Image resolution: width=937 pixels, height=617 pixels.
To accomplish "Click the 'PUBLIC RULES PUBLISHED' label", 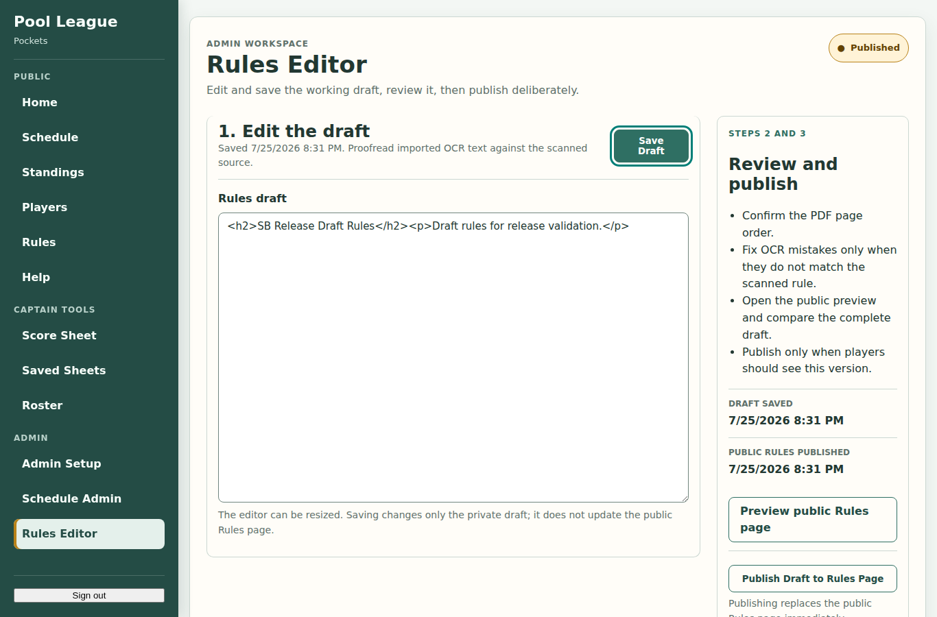I will [x=789, y=452].
